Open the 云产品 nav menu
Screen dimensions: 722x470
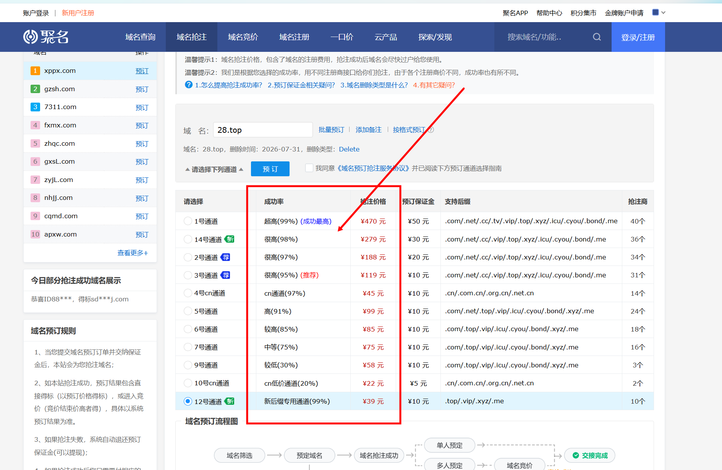pos(386,37)
